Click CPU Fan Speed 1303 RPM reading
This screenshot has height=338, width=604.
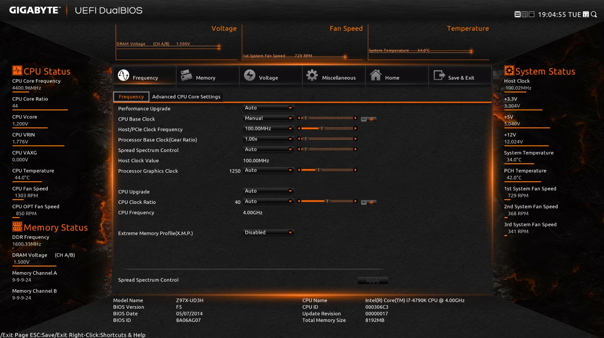tap(26, 195)
